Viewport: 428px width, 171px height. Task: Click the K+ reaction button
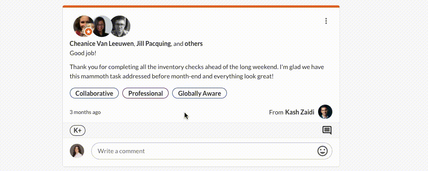tap(78, 130)
